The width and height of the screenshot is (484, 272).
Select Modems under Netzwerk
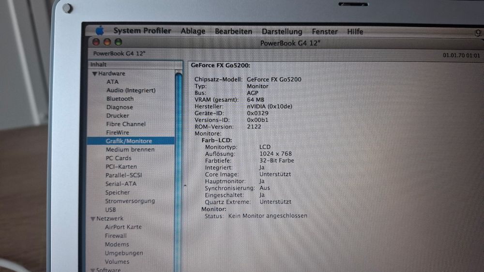point(117,244)
